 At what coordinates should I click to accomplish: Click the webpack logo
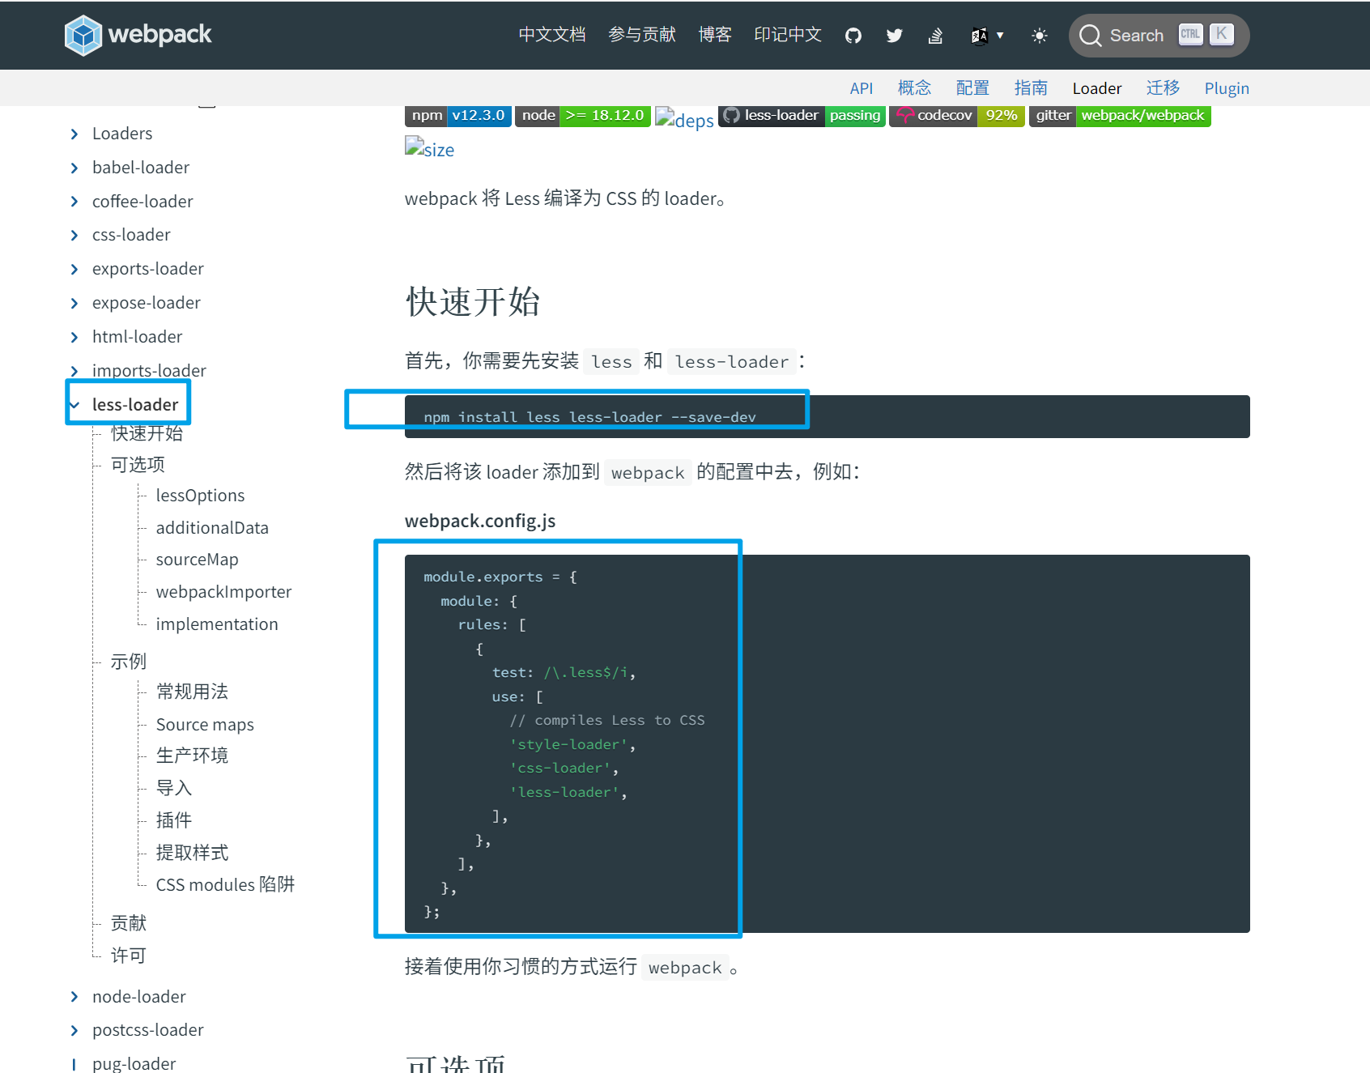click(x=138, y=35)
